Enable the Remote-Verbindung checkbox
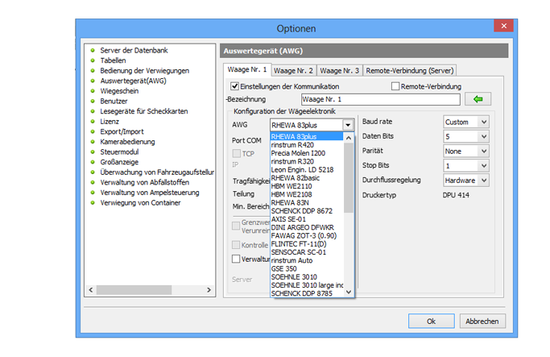The height and width of the screenshot is (357, 550). [395, 86]
